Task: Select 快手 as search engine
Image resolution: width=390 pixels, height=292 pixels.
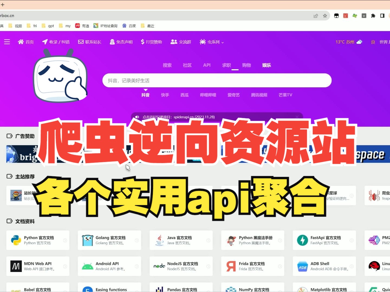Action: click(x=165, y=95)
